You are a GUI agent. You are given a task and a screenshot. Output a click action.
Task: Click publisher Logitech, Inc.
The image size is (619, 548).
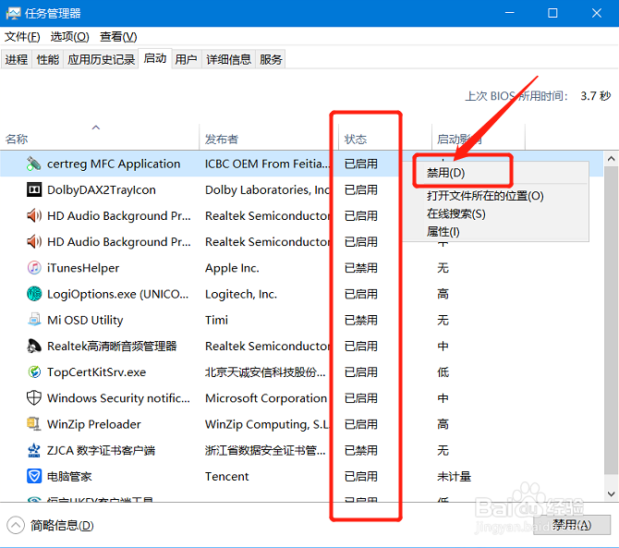[x=241, y=294]
